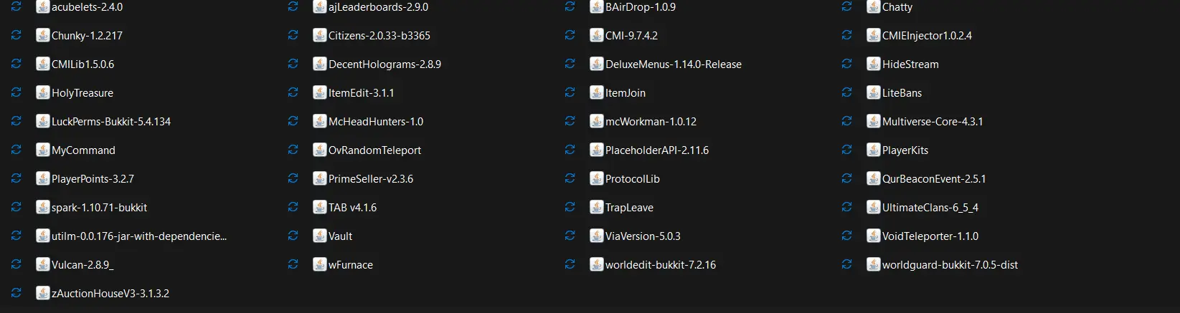
Task: Select the LuckPerms-Bukkit-5.4.134 jar icon
Action: pos(43,121)
